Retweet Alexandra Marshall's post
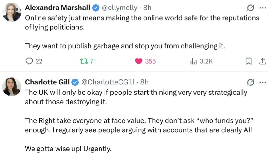The width and height of the screenshot is (268, 158). pos(88,61)
